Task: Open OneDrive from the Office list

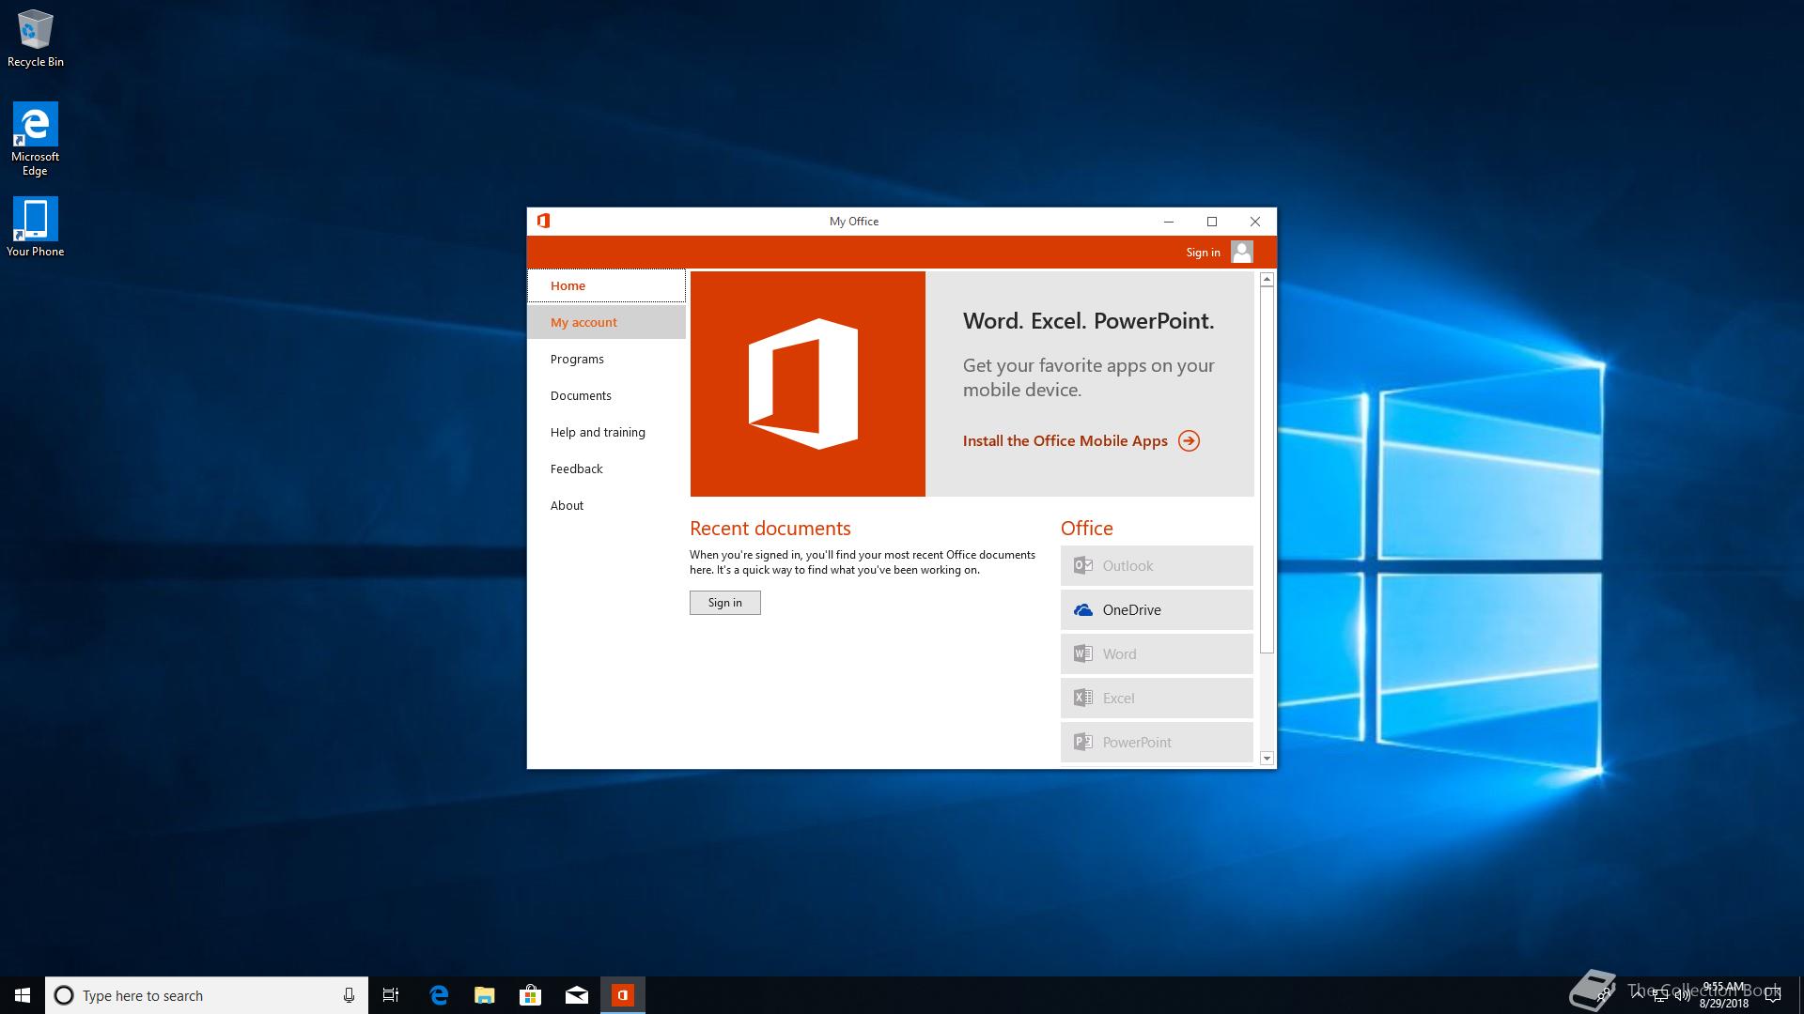Action: coord(1157,609)
